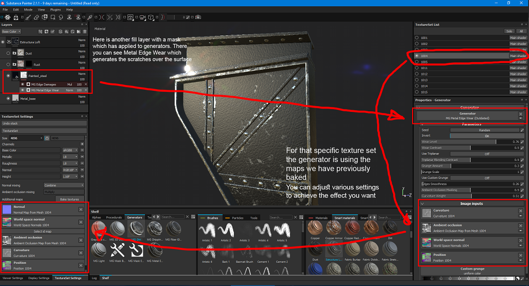Select the Polygon Fill tool
Viewport: 529px width, 286px height.
click(53, 17)
